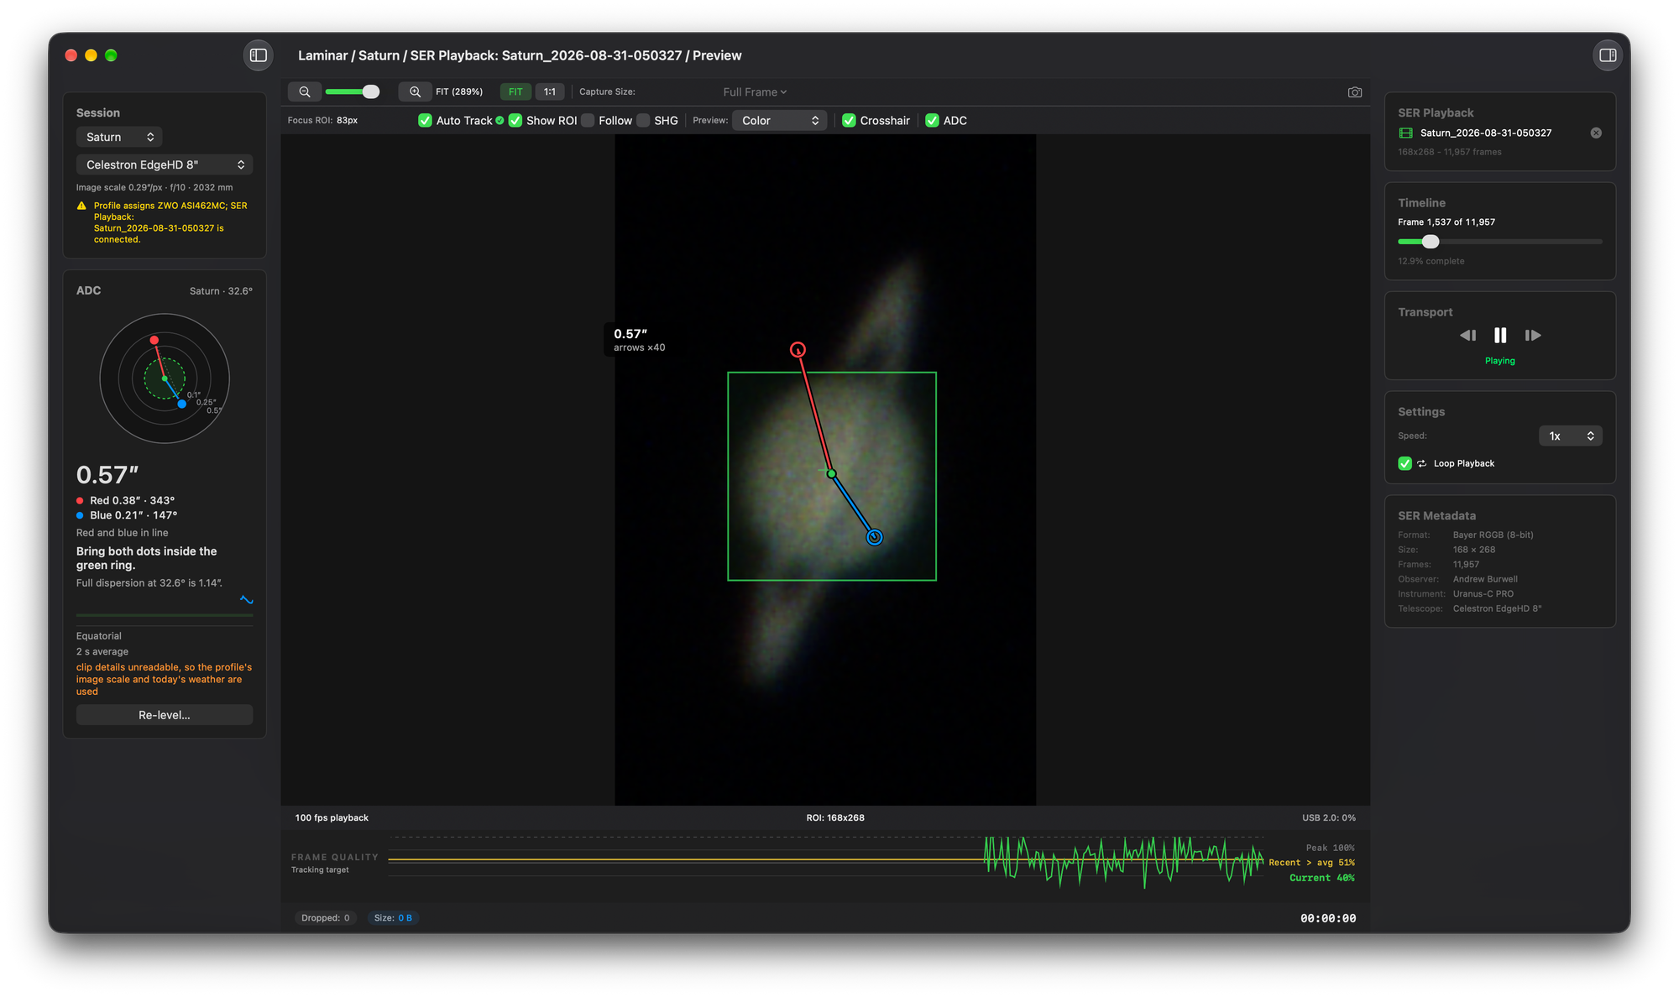
Task: Adjust the green zoom slider in toolbar
Action: [353, 91]
